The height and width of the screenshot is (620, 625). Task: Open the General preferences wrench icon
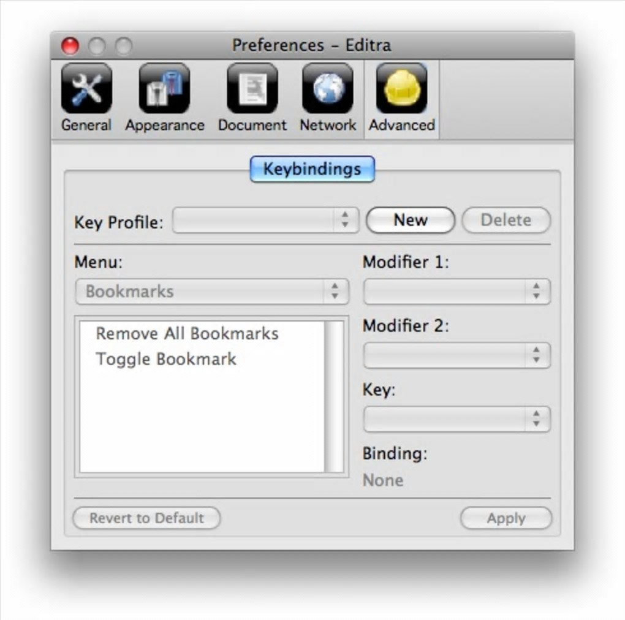[86, 88]
